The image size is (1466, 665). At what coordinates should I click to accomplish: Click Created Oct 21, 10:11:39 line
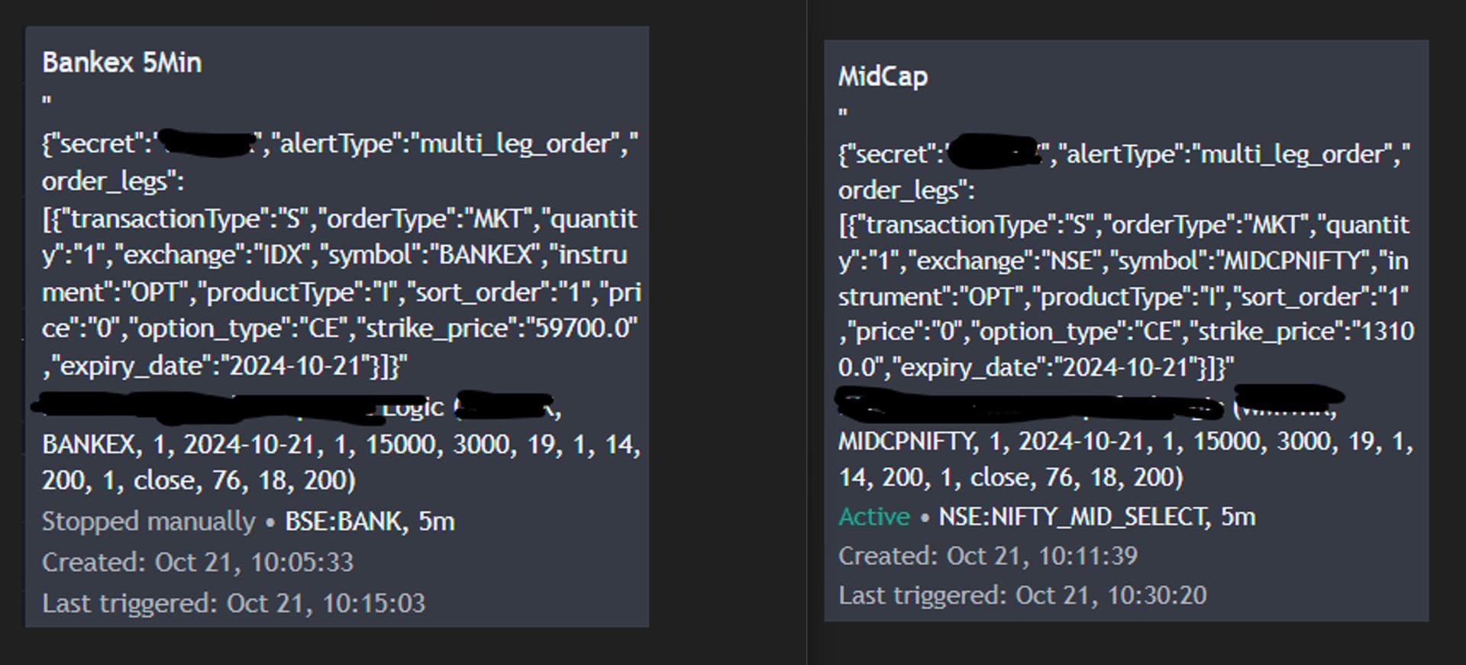coord(988,556)
